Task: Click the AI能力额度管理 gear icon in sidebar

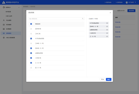Action: [x=4, y=38]
